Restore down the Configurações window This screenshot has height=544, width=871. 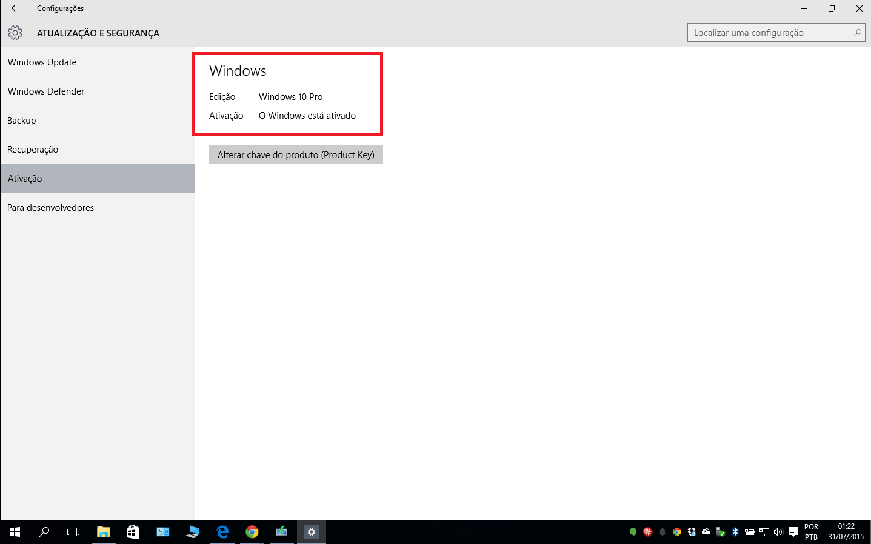(832, 8)
